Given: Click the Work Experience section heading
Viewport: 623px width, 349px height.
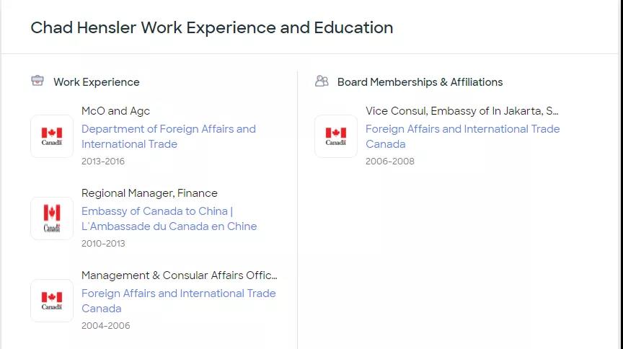Looking at the screenshot, I should pyautogui.click(x=96, y=82).
